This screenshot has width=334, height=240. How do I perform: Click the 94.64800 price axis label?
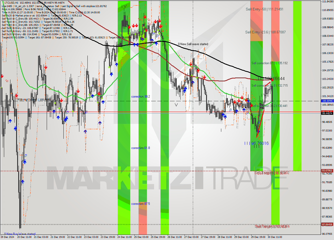[328, 157]
